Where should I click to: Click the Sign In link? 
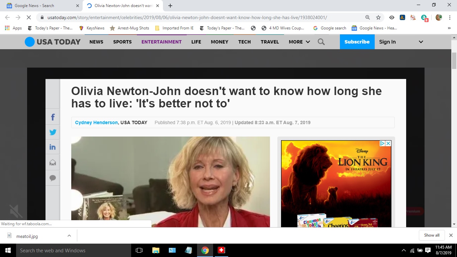[387, 42]
